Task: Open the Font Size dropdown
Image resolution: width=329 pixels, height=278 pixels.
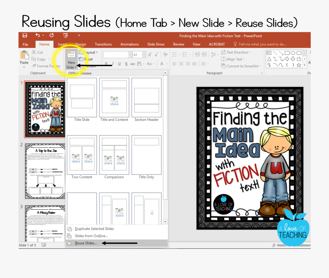Action: click(144, 54)
